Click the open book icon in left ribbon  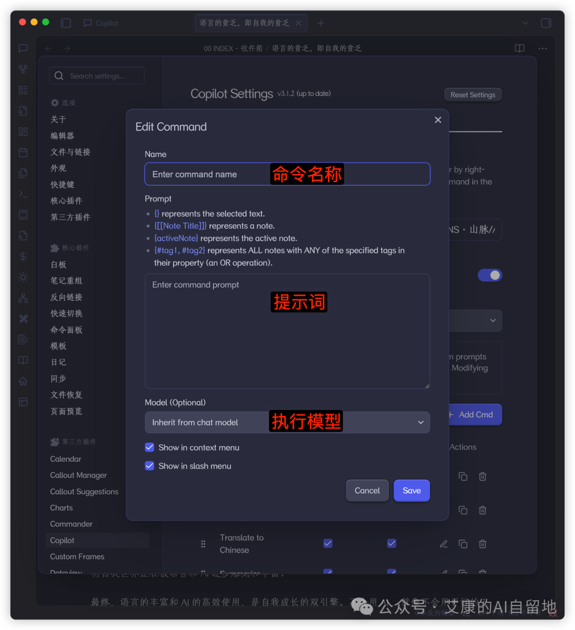point(23,361)
